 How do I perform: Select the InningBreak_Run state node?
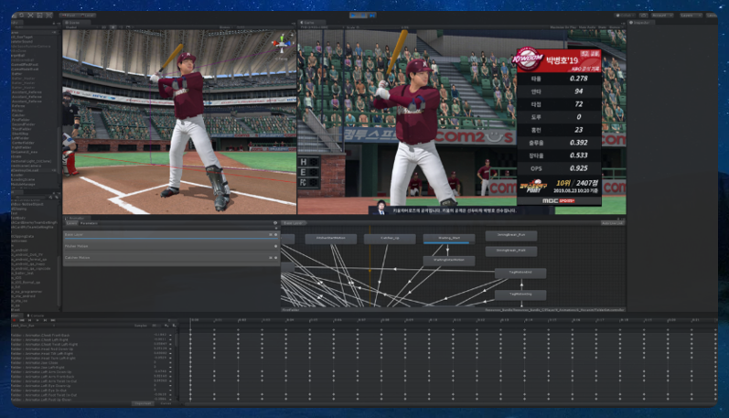(511, 235)
